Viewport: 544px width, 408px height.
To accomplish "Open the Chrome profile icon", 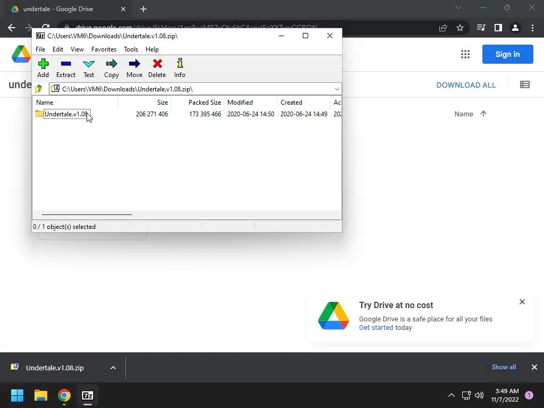I will click(x=515, y=28).
